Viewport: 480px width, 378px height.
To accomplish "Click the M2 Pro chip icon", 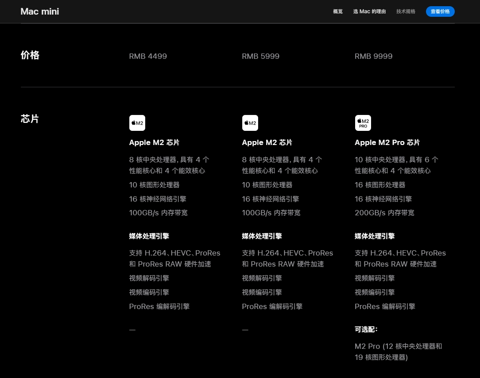I will point(363,123).
